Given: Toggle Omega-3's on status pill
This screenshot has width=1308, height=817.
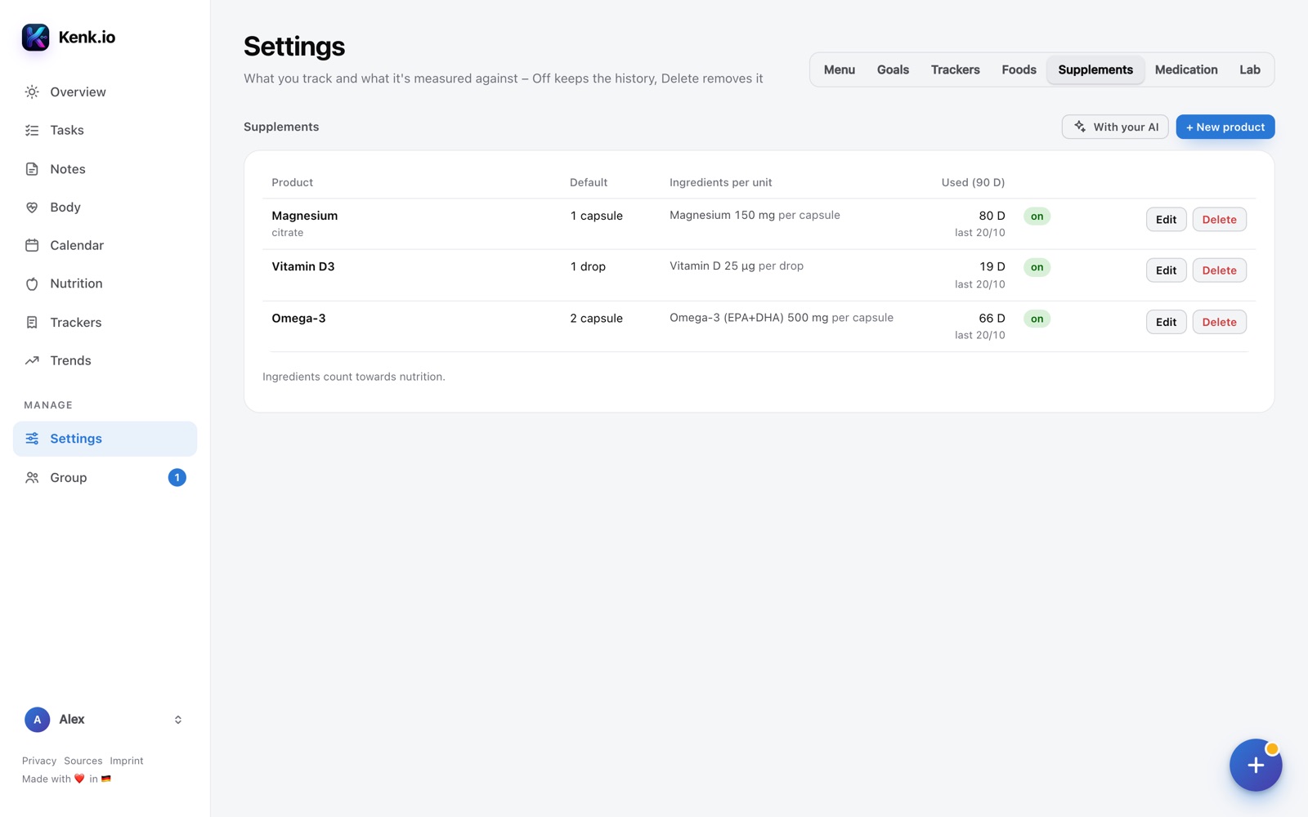Looking at the screenshot, I should [x=1037, y=319].
